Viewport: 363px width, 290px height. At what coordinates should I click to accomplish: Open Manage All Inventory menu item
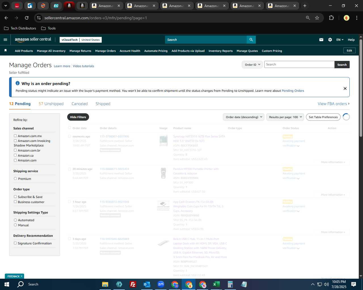coord(51,51)
